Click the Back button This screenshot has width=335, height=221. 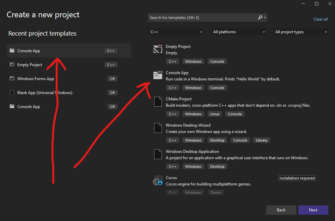(x=281, y=210)
